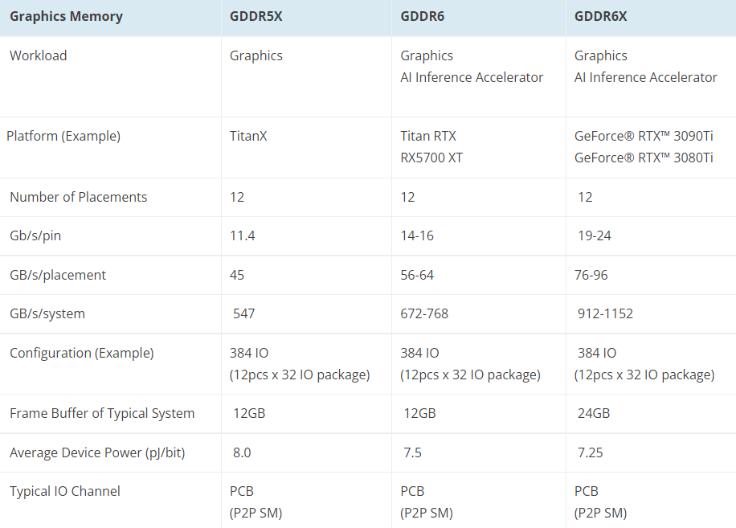Select the "7.5" average device power value
Image resolution: width=736 pixels, height=528 pixels.
click(x=412, y=453)
